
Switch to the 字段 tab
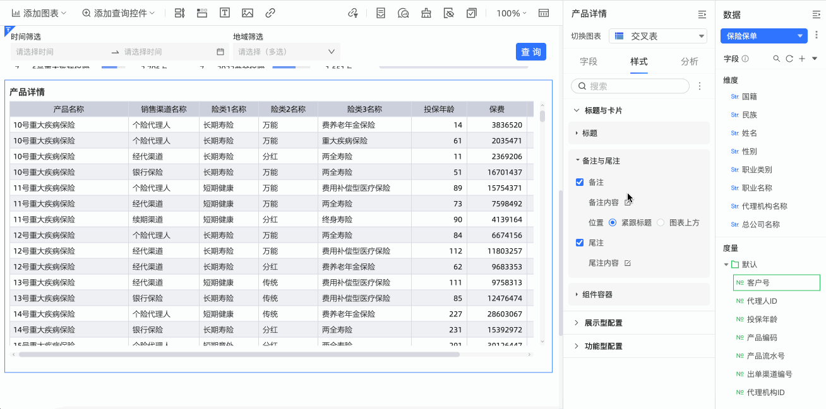(589, 61)
